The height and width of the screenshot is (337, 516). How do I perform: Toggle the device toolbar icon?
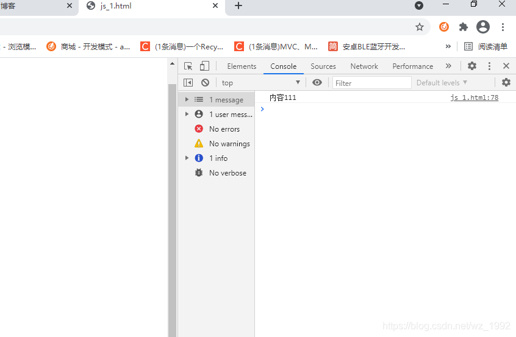tap(204, 66)
